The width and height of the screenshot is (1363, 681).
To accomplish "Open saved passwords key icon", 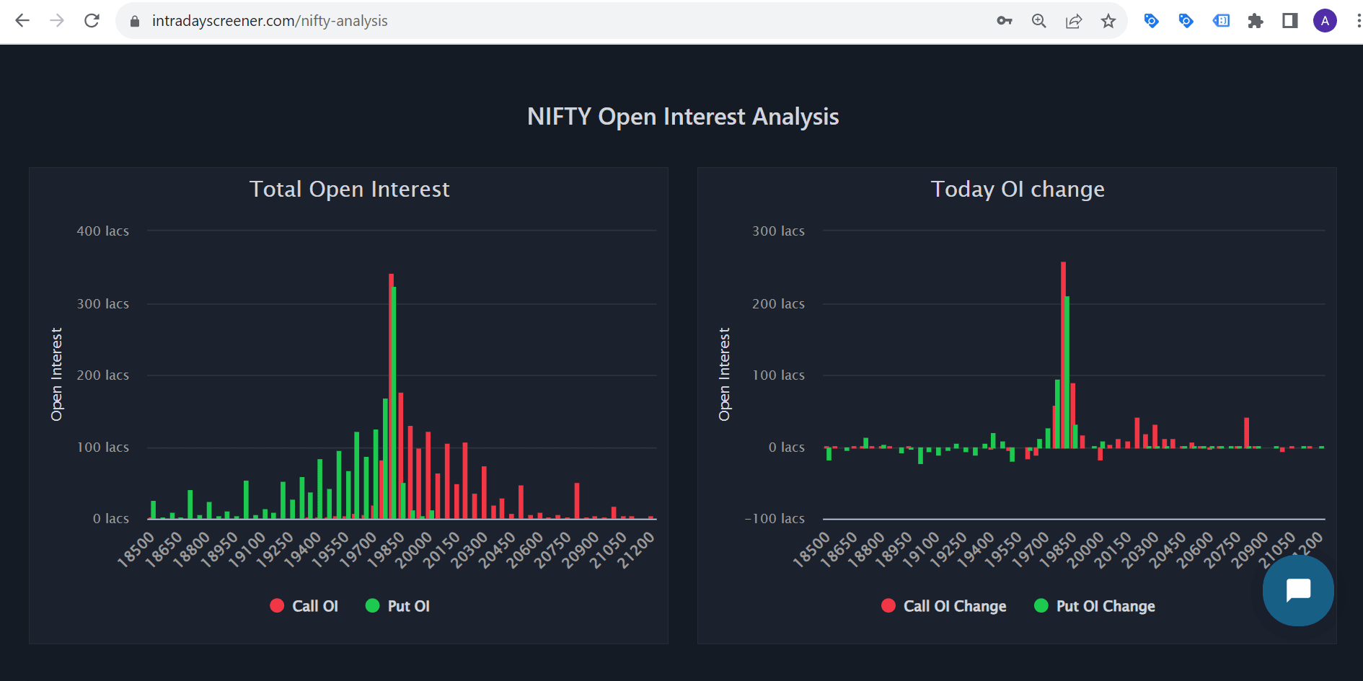I will click(1004, 21).
